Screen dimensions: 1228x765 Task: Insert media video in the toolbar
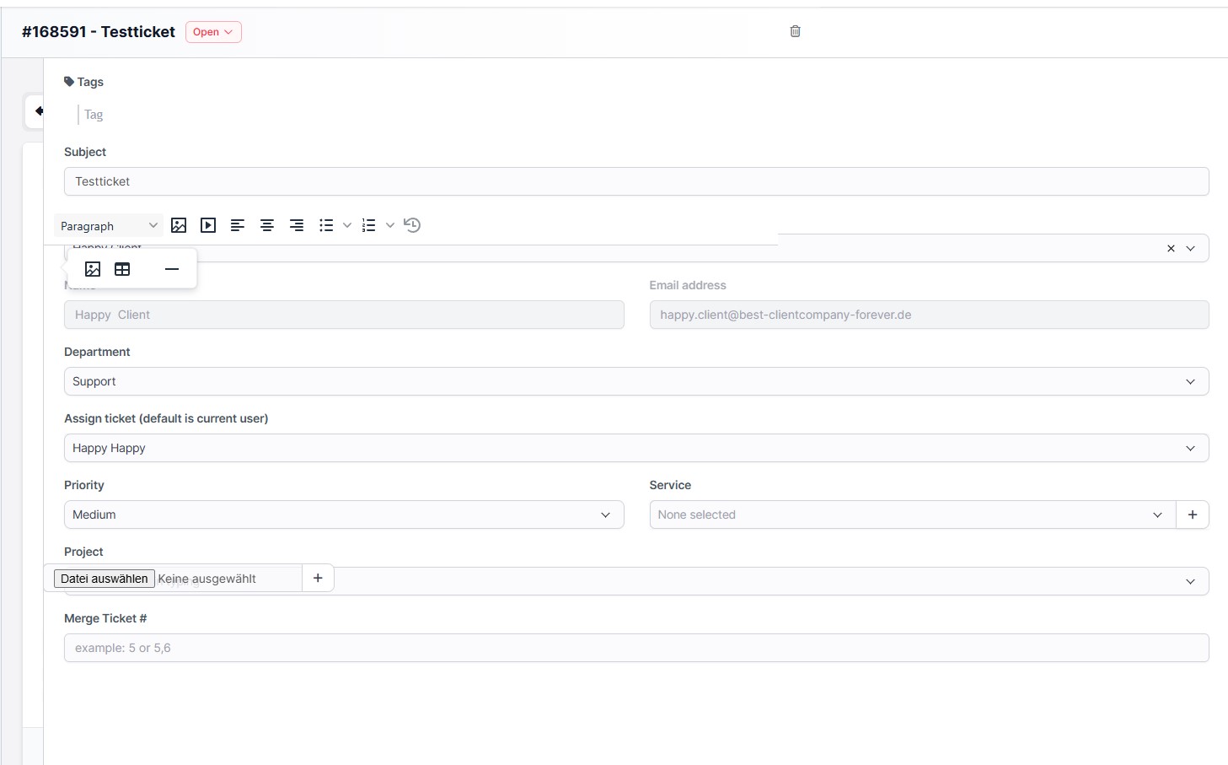click(x=208, y=225)
